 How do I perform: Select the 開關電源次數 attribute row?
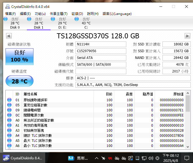point(96,115)
